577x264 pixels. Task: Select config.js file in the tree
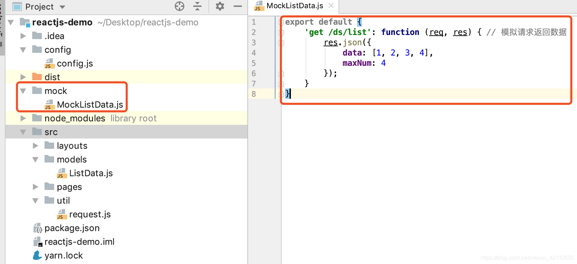(75, 63)
